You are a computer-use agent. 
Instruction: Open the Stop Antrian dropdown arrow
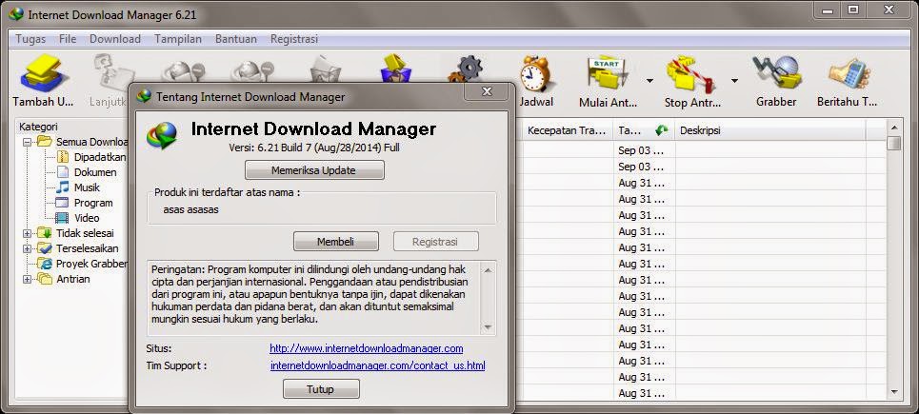click(734, 80)
